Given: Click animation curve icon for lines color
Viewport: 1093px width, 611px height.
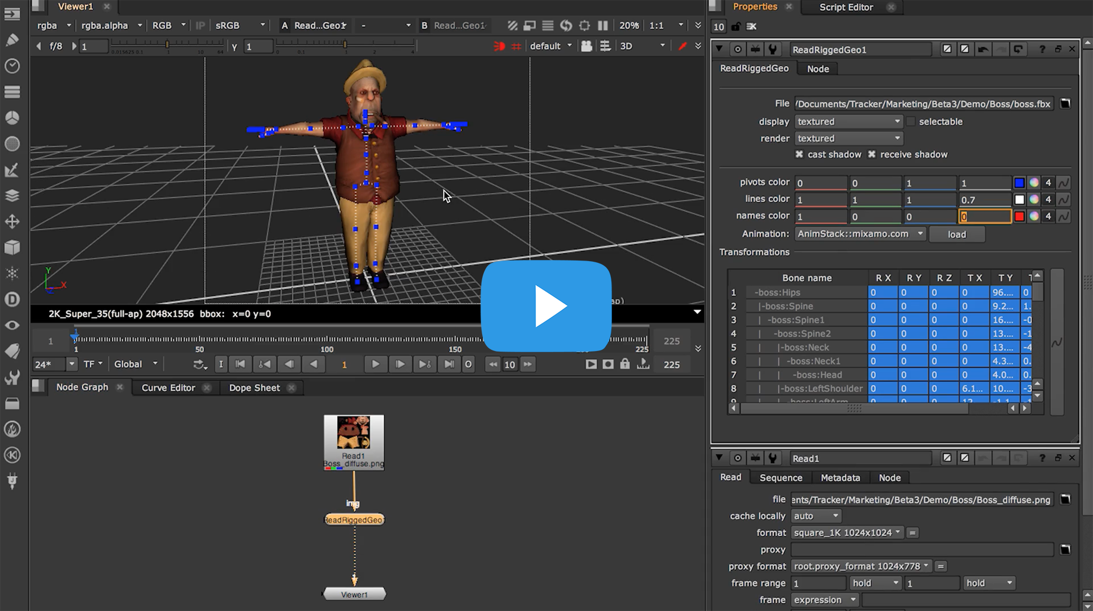Looking at the screenshot, I should pos(1063,200).
